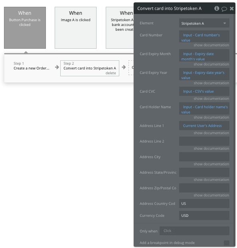Toggle Add a breakpoint in debug mode checkbox

tap(227, 243)
